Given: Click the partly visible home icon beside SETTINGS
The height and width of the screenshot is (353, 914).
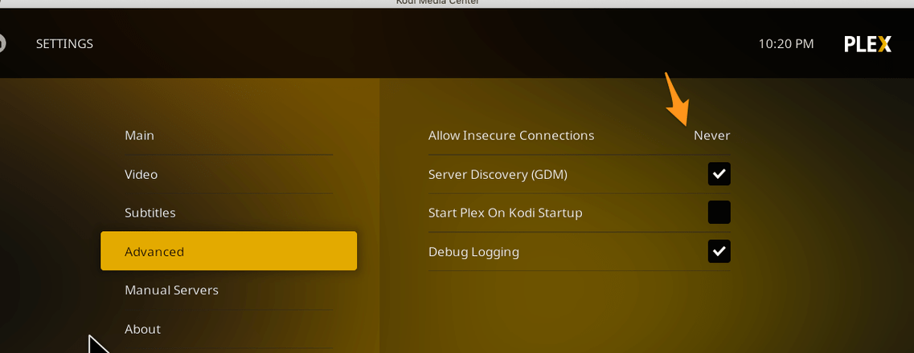Looking at the screenshot, I should 2,43.
